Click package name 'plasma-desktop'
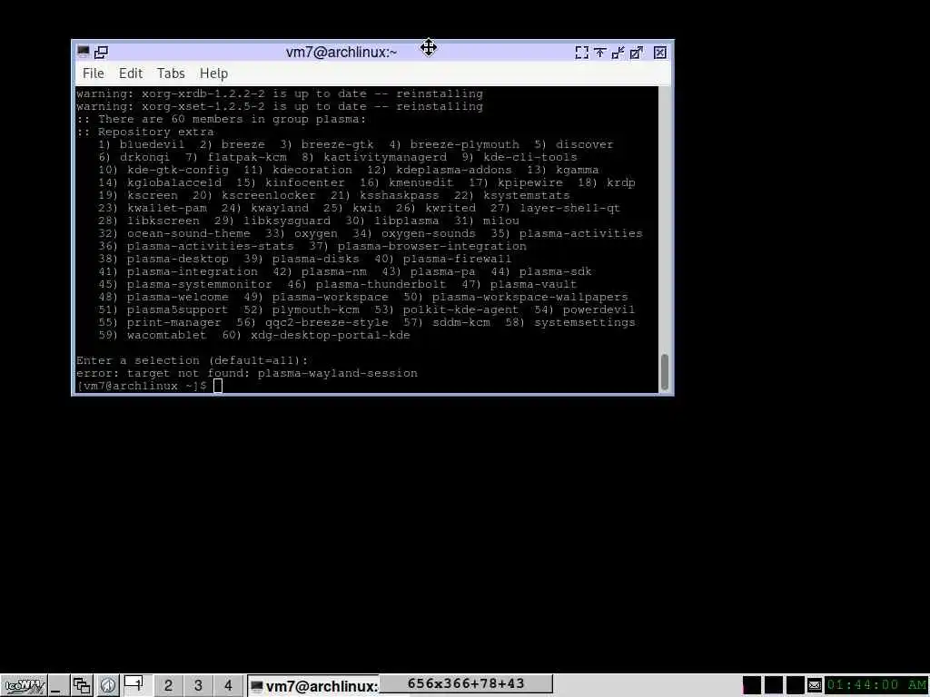This screenshot has height=697, width=930. pyautogui.click(x=177, y=259)
